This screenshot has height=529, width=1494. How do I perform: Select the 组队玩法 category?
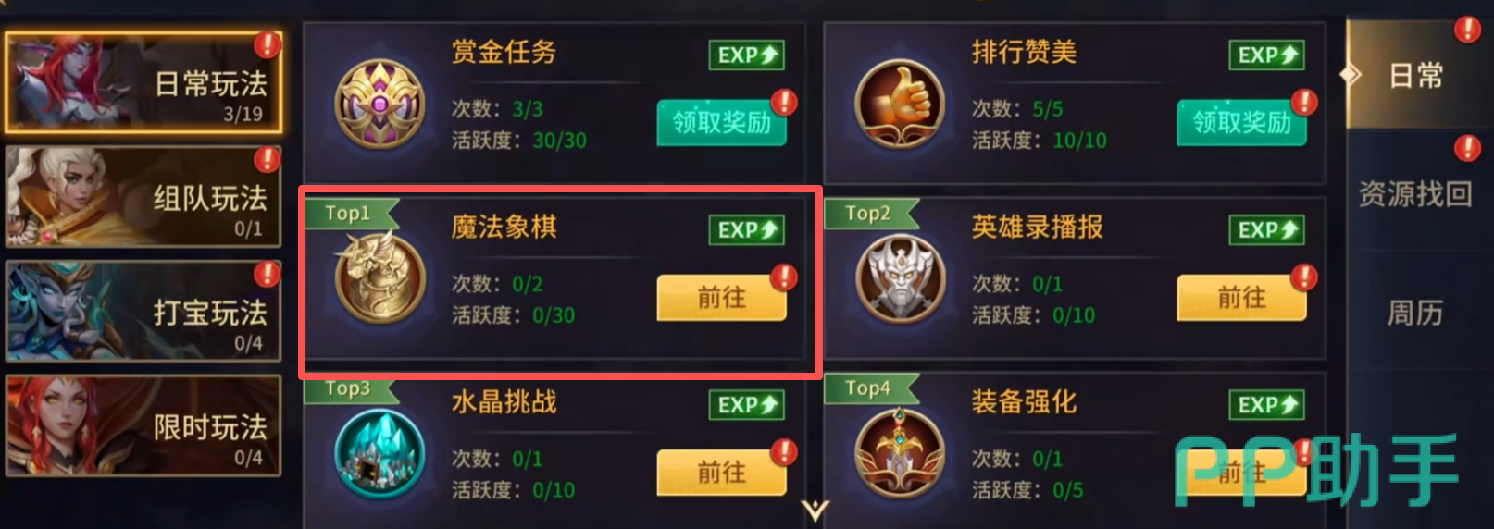click(143, 197)
